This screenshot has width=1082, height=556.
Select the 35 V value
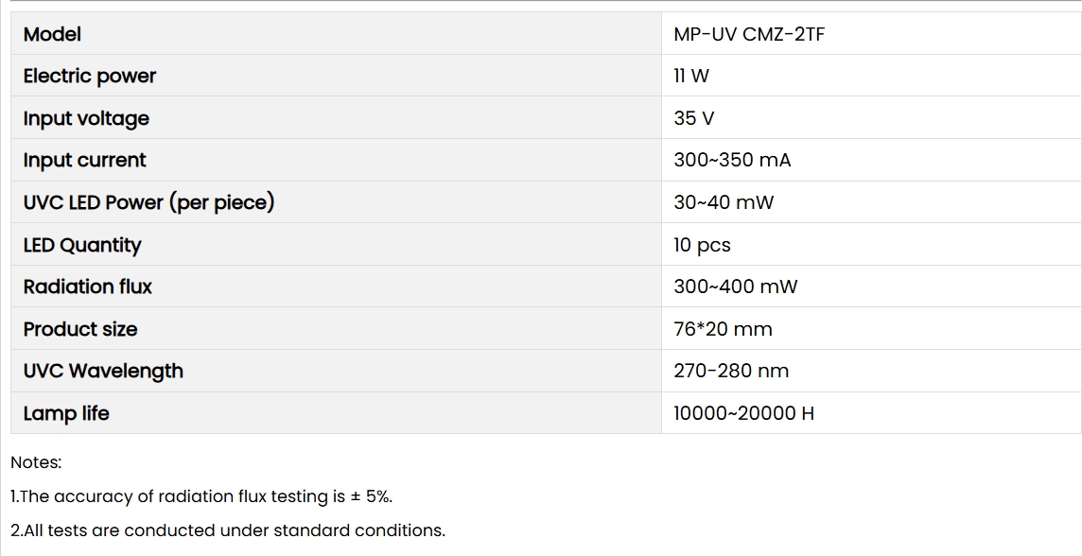[x=693, y=118]
